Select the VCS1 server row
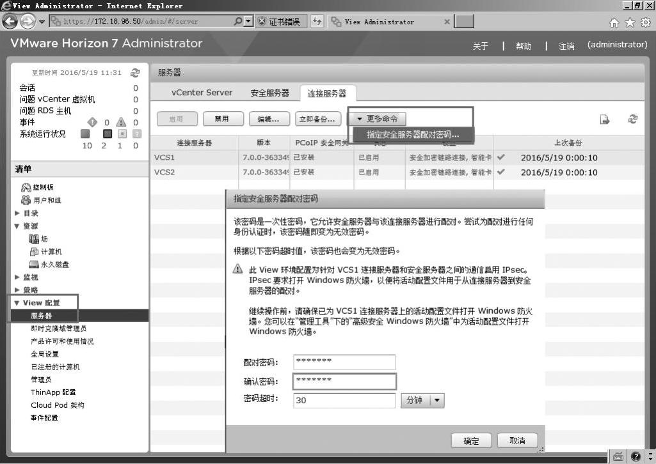The height and width of the screenshot is (464, 656). (x=397, y=157)
